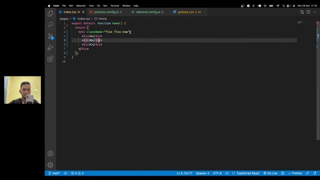Open the editor More Actions ellipsis
The height and width of the screenshot is (180, 320).
[x=314, y=12]
